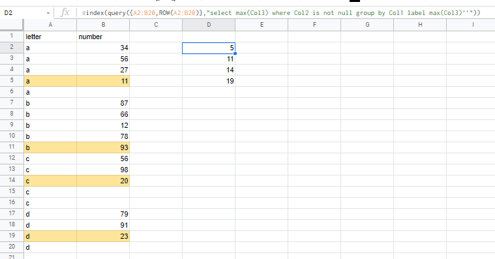Click cell B1 containing 'number'
Viewport: 495px width, 259px height.
click(x=103, y=37)
